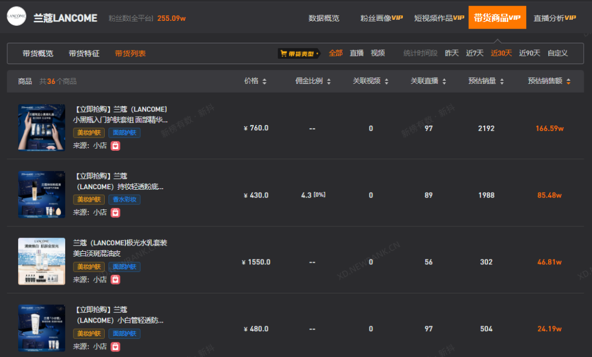
Task: Switch to 带货概览 sub-tab
Action: (x=38, y=54)
